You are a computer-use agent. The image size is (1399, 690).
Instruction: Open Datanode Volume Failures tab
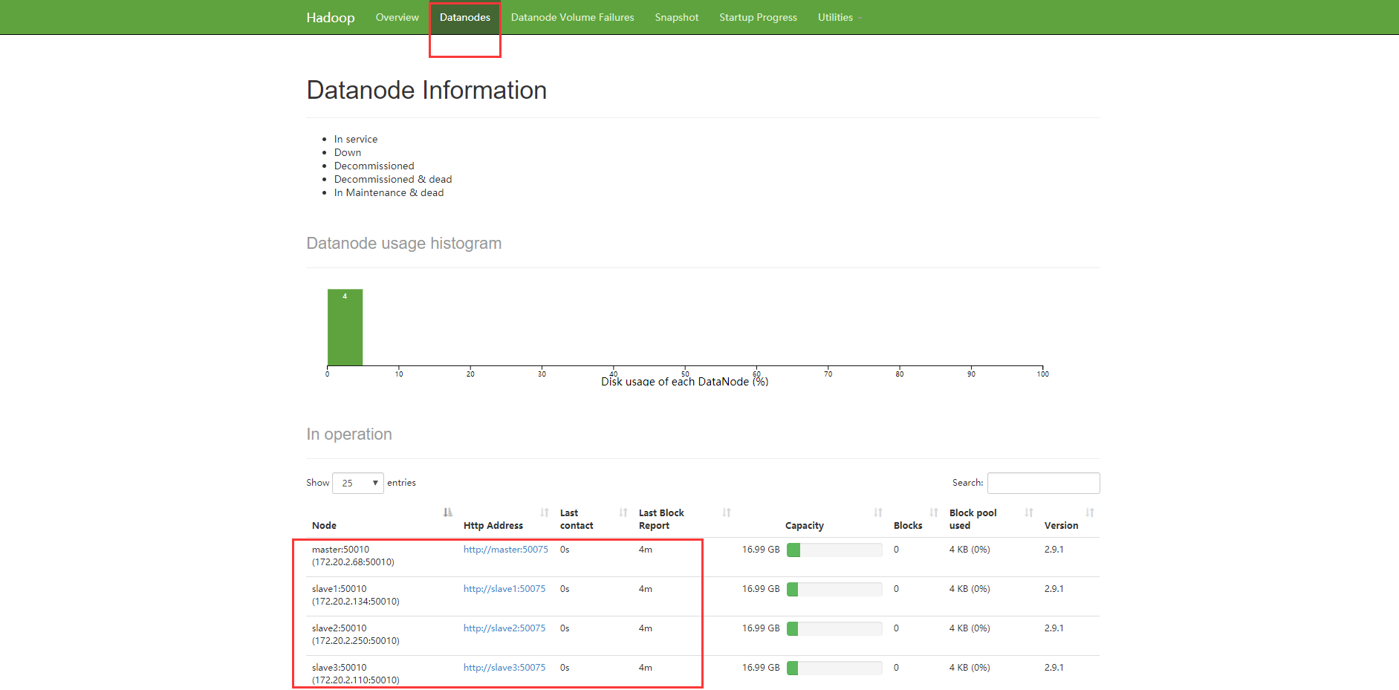tap(572, 17)
